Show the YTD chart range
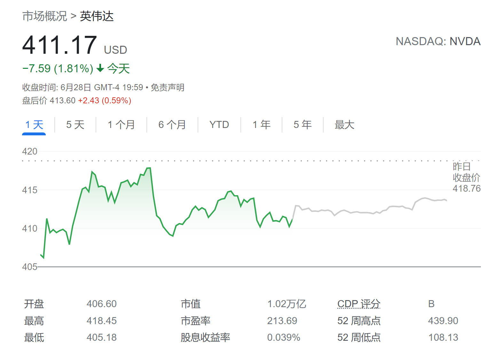The width and height of the screenshot is (502, 351). (219, 125)
